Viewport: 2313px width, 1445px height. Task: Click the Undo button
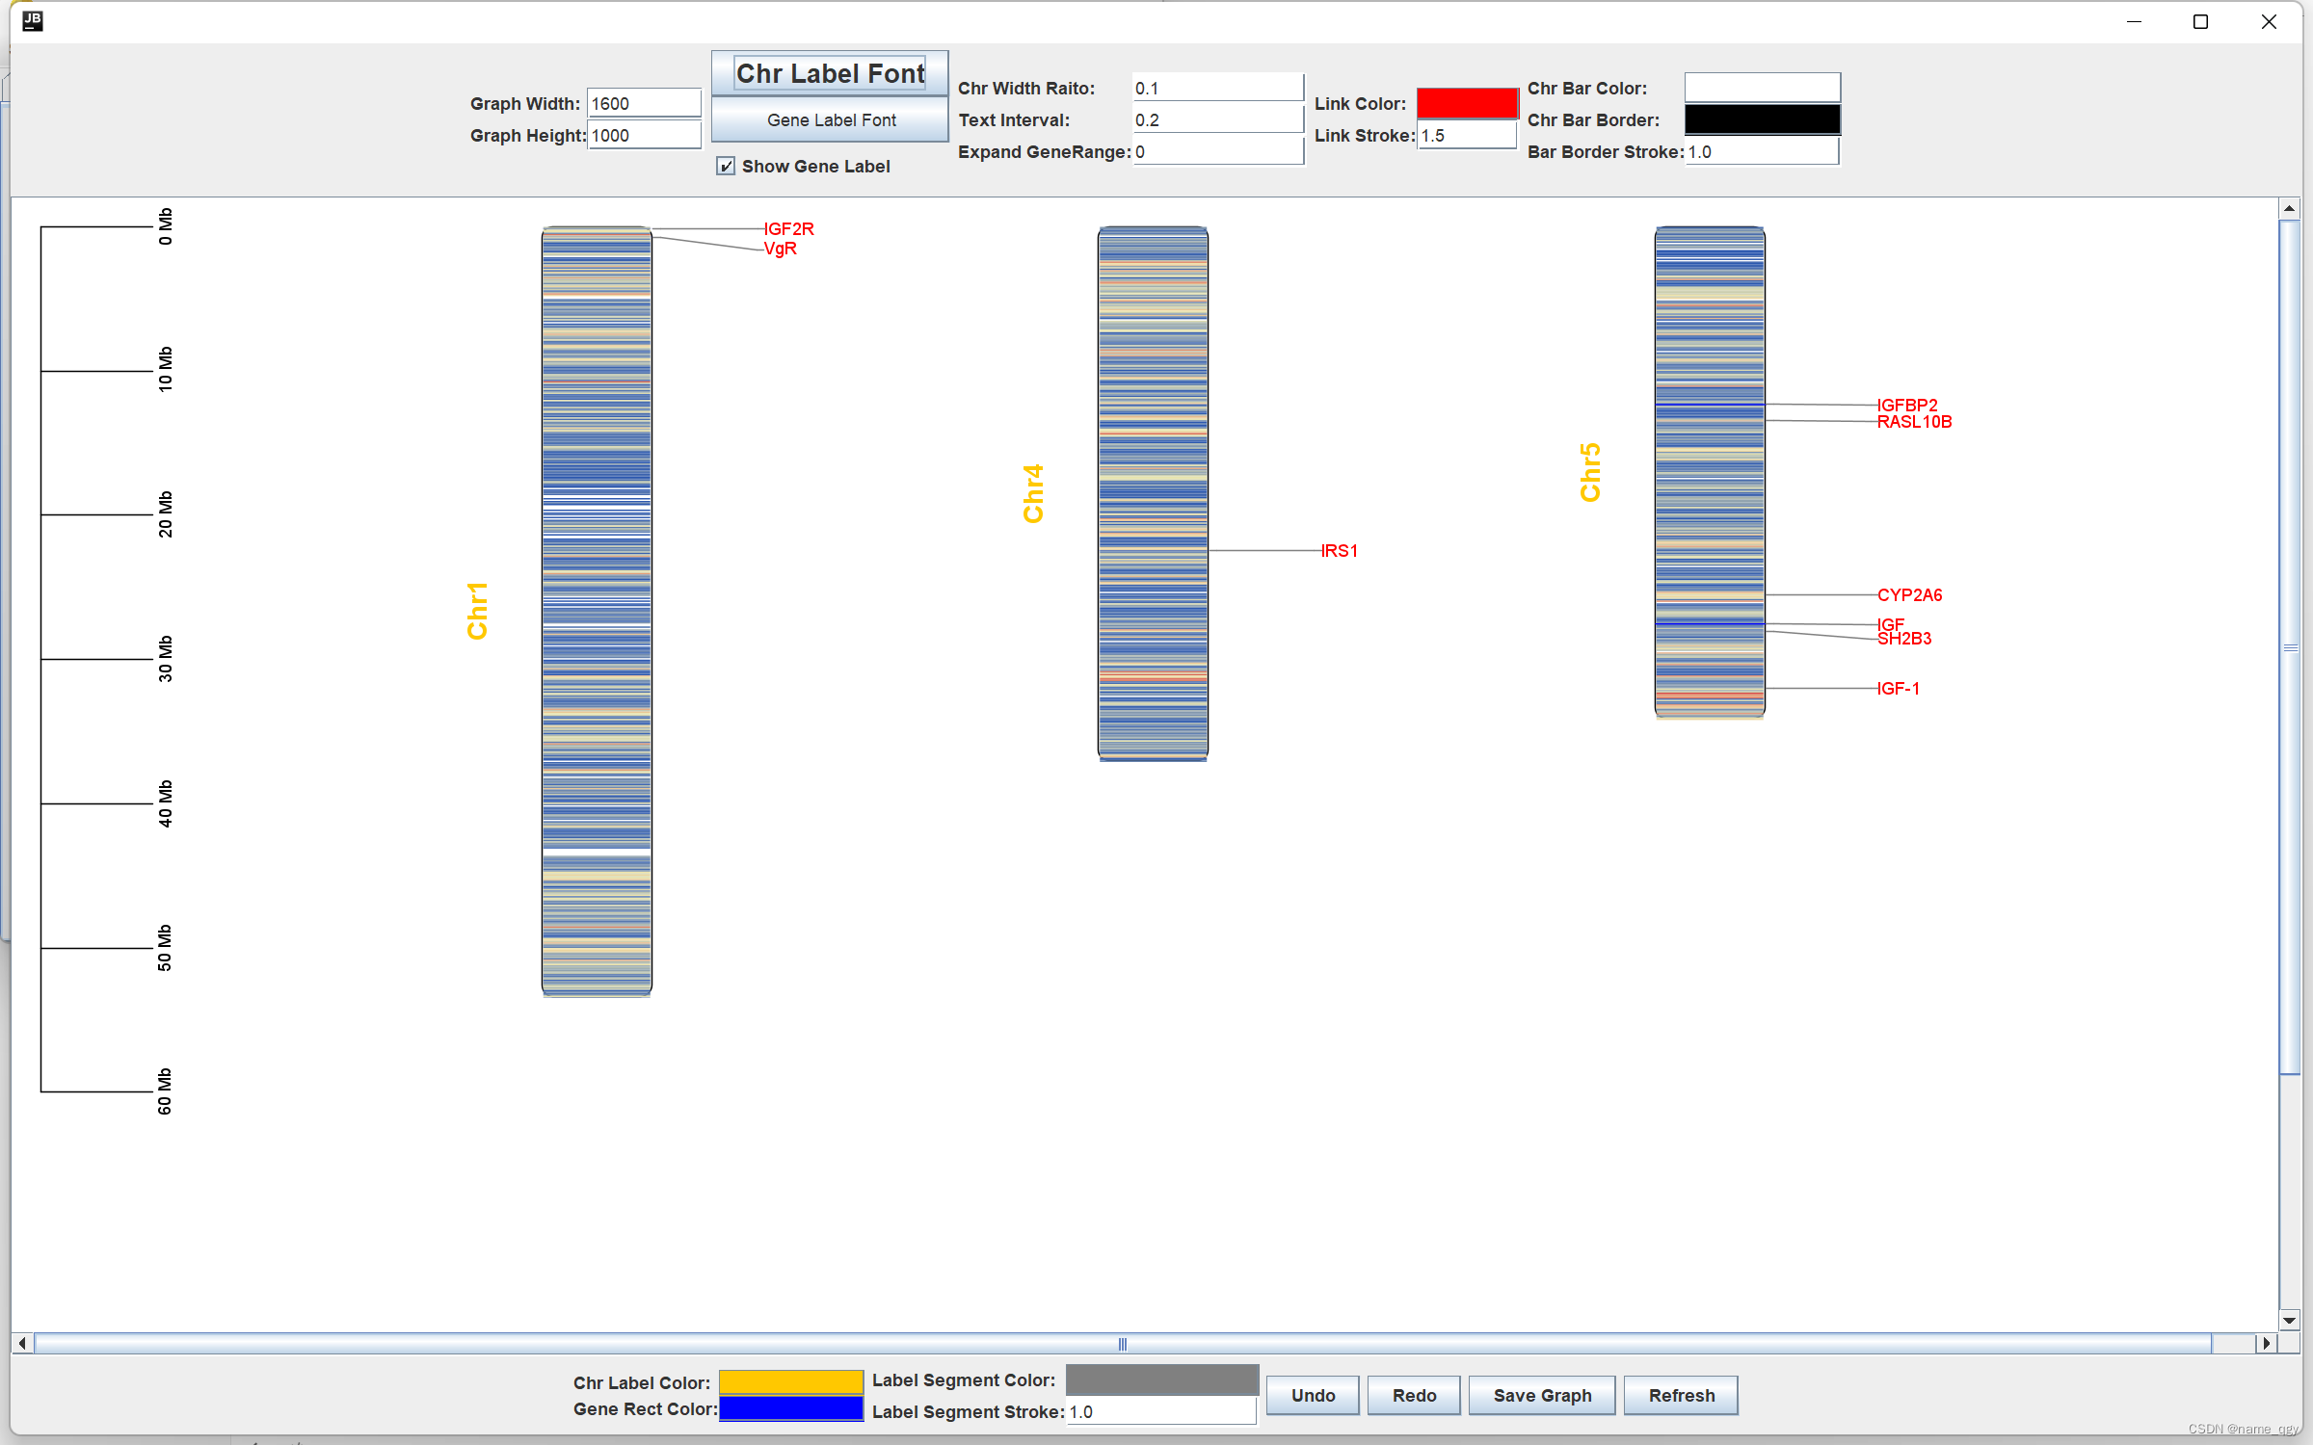point(1313,1395)
